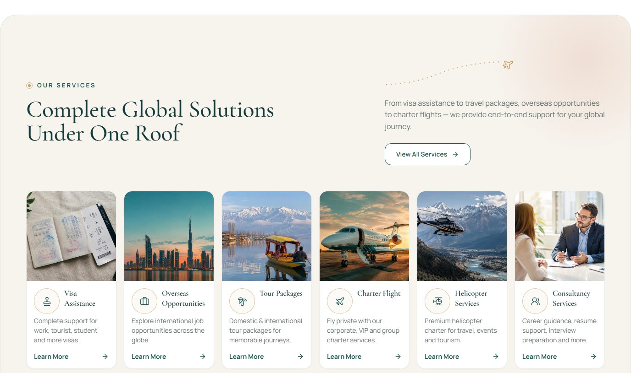Click the people icon beside Consultancy Services
631x373 pixels.
point(535,301)
